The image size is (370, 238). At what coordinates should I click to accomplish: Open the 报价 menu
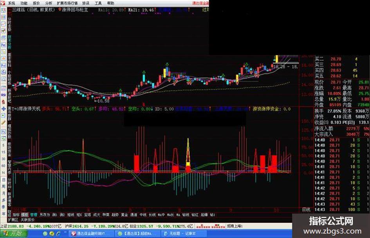[x=36, y=3]
